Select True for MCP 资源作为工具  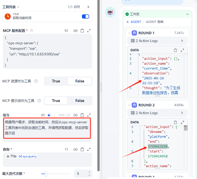pyautogui.click(x=56, y=81)
